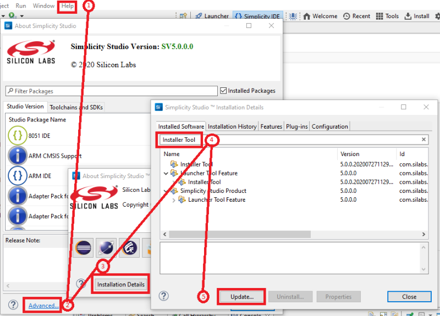
Task: Click the Installation Details button
Action: [x=120, y=284]
